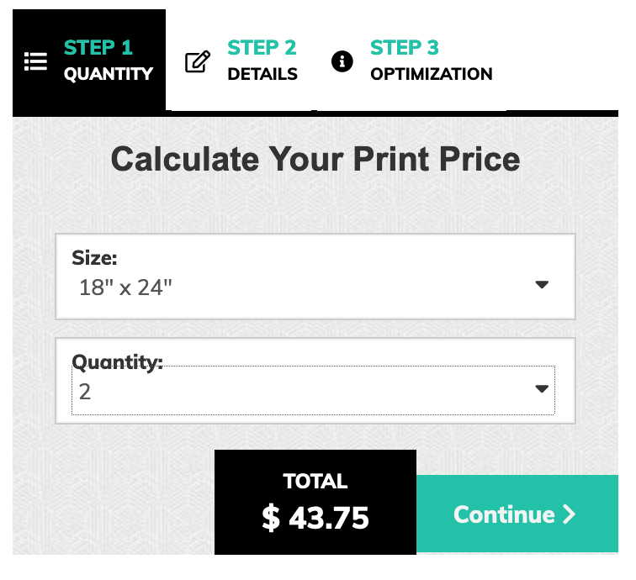Image resolution: width=636 pixels, height=580 pixels.
Task: Switch to the Step 2 Details tab
Action: (241, 60)
